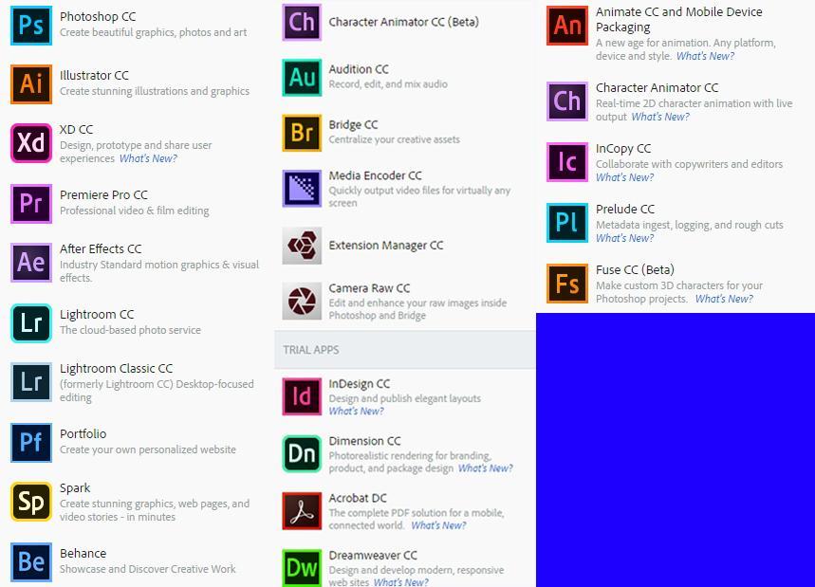Click the Portfolio app name

coord(83,433)
